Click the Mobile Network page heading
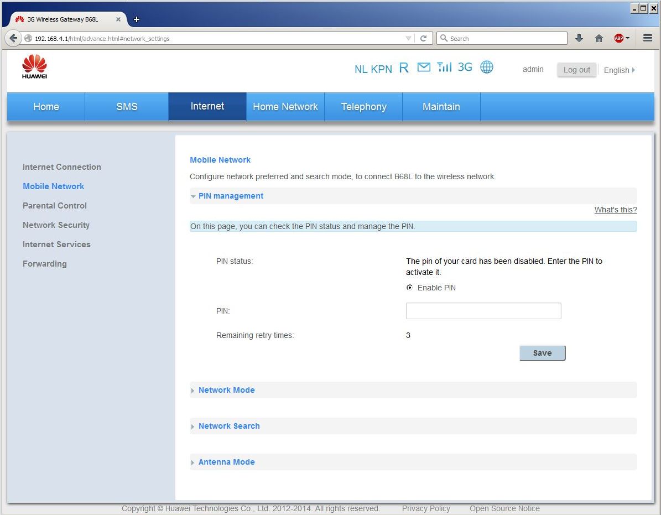 coord(220,160)
